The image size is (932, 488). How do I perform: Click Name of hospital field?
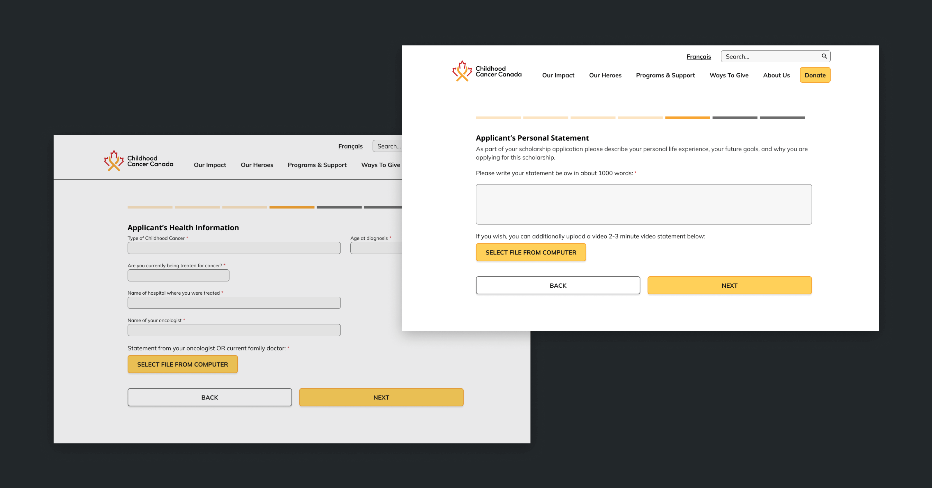click(x=234, y=303)
